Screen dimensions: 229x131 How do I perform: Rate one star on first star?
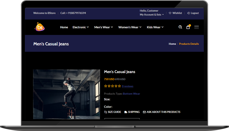click(105, 86)
